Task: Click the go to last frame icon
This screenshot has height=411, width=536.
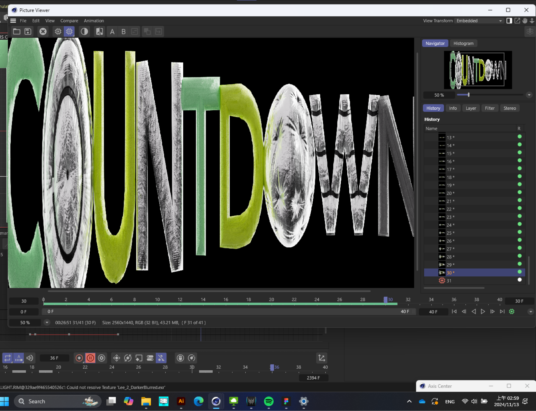Action: [x=502, y=311]
